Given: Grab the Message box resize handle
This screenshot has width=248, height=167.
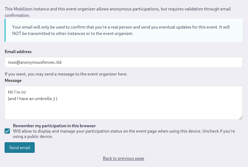Looking at the screenshot, I should [241, 118].
